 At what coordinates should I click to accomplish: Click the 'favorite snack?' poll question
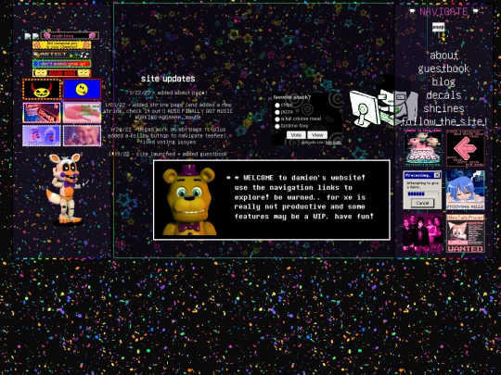click(x=292, y=97)
